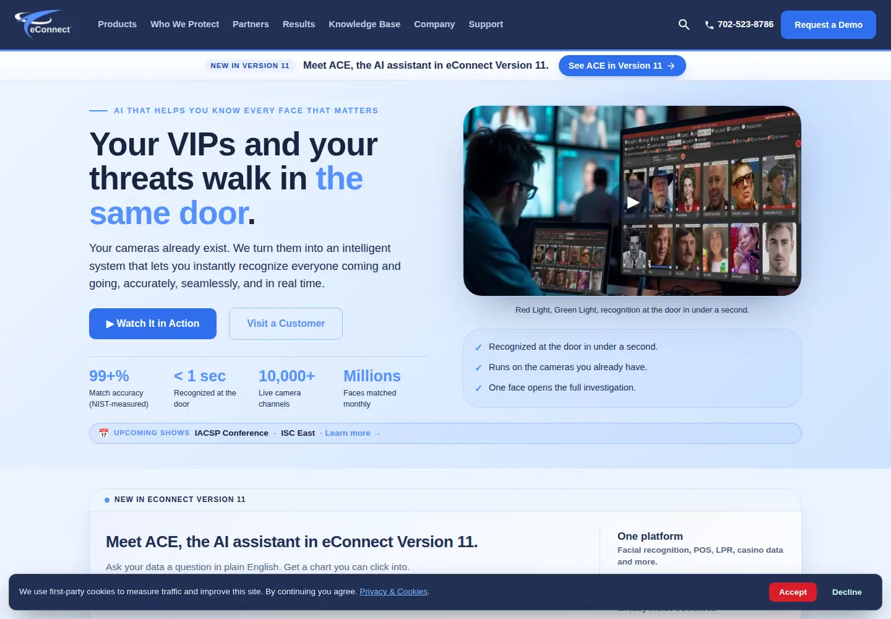Open the Knowledge Base menu
This screenshot has height=619, width=891.
pos(364,24)
